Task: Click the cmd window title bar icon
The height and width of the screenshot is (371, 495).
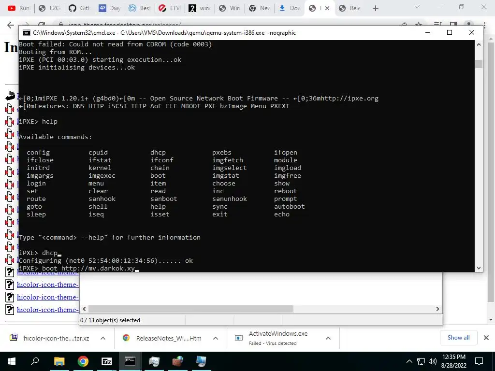Action: click(x=27, y=33)
